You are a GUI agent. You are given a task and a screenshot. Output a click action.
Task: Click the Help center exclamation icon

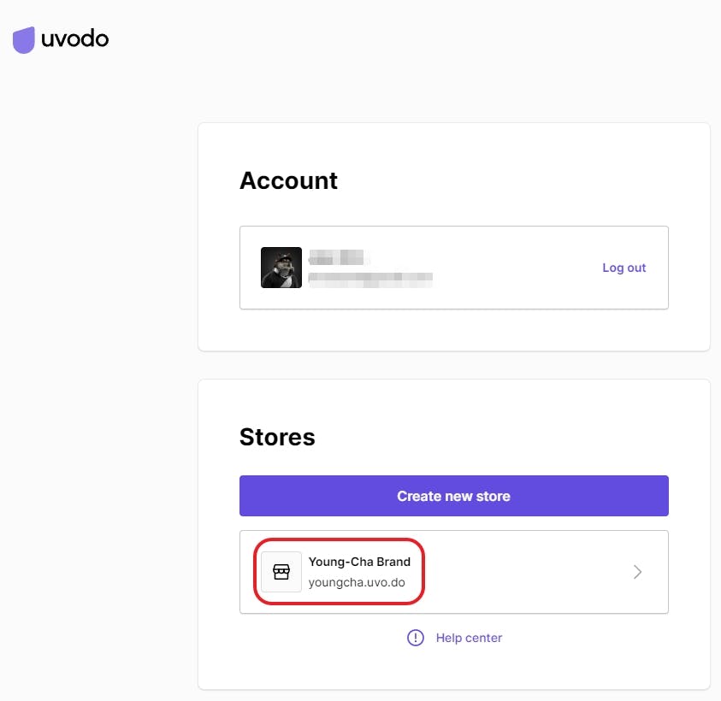(x=416, y=638)
